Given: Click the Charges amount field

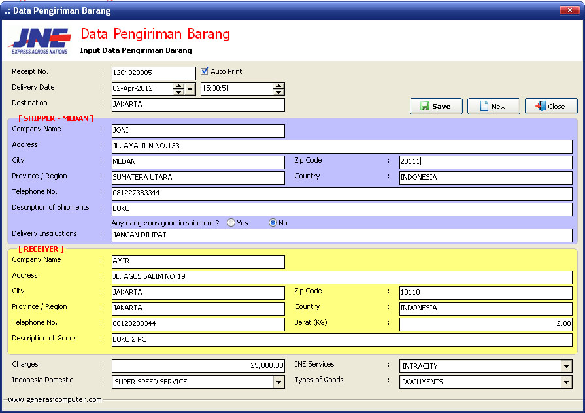Looking at the screenshot, I should tap(198, 367).
